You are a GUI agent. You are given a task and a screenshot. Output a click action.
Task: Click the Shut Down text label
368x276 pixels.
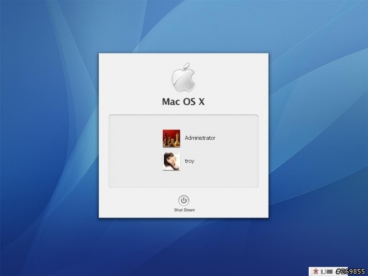tap(184, 210)
